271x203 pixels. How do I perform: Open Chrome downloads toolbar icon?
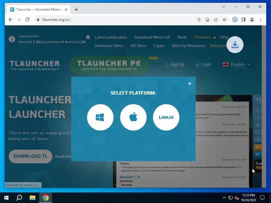point(235,20)
